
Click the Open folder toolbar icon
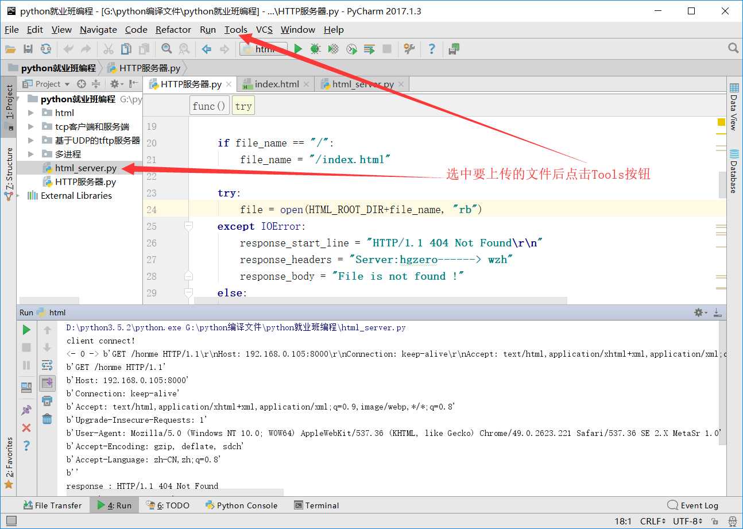pos(10,49)
